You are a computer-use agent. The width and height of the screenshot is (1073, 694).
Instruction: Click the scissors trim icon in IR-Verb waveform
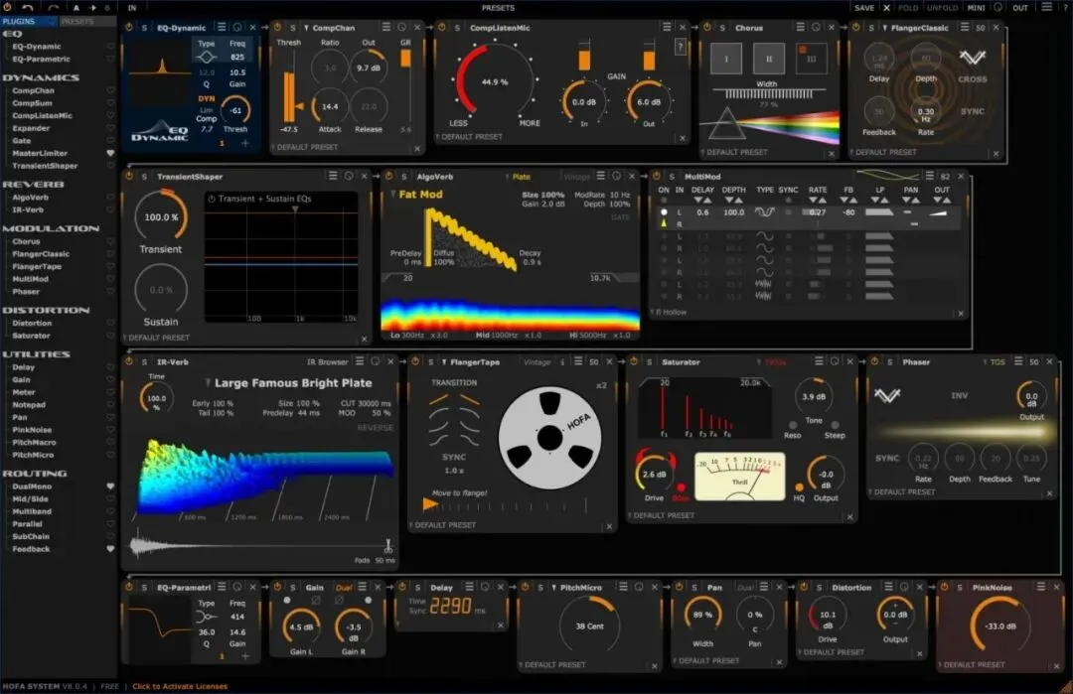pos(388,546)
